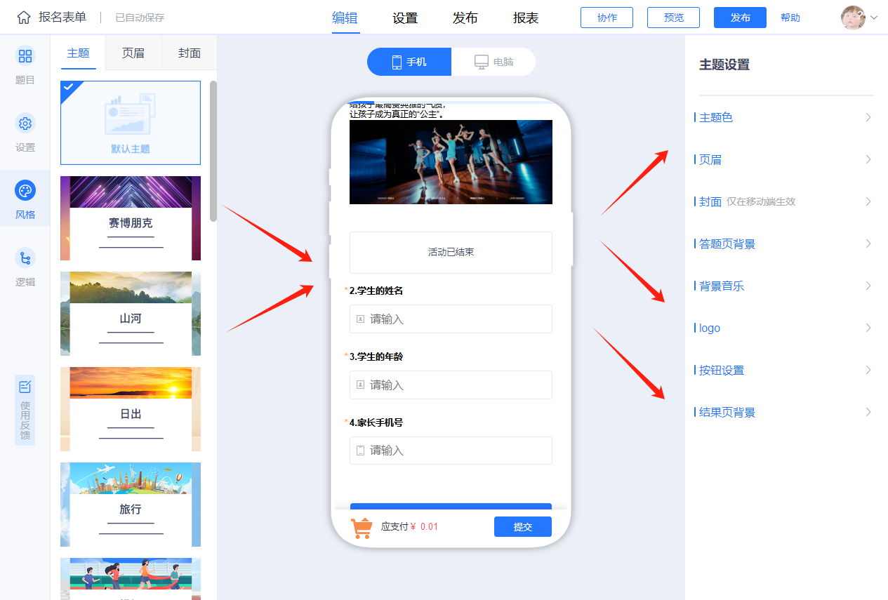
Task: Click the blue 发布 button
Action: point(740,18)
